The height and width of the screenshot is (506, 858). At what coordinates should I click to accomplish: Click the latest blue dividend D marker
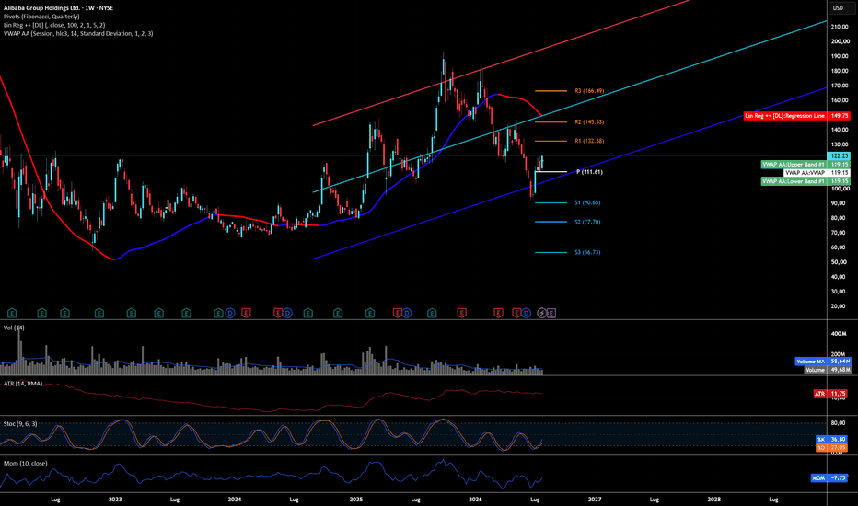pyautogui.click(x=526, y=313)
